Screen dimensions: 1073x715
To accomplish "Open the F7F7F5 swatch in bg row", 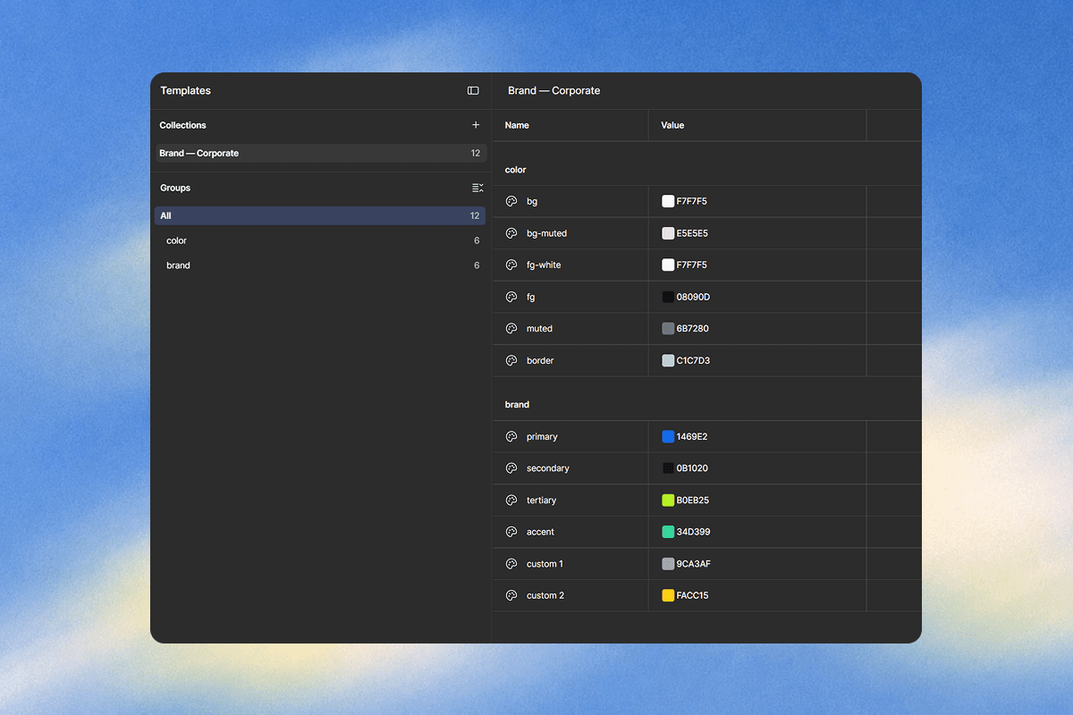I will click(668, 201).
